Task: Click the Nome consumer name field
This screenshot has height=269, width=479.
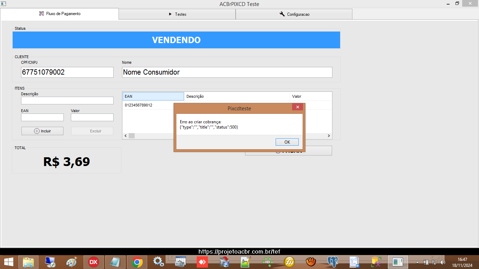Action: [227, 72]
